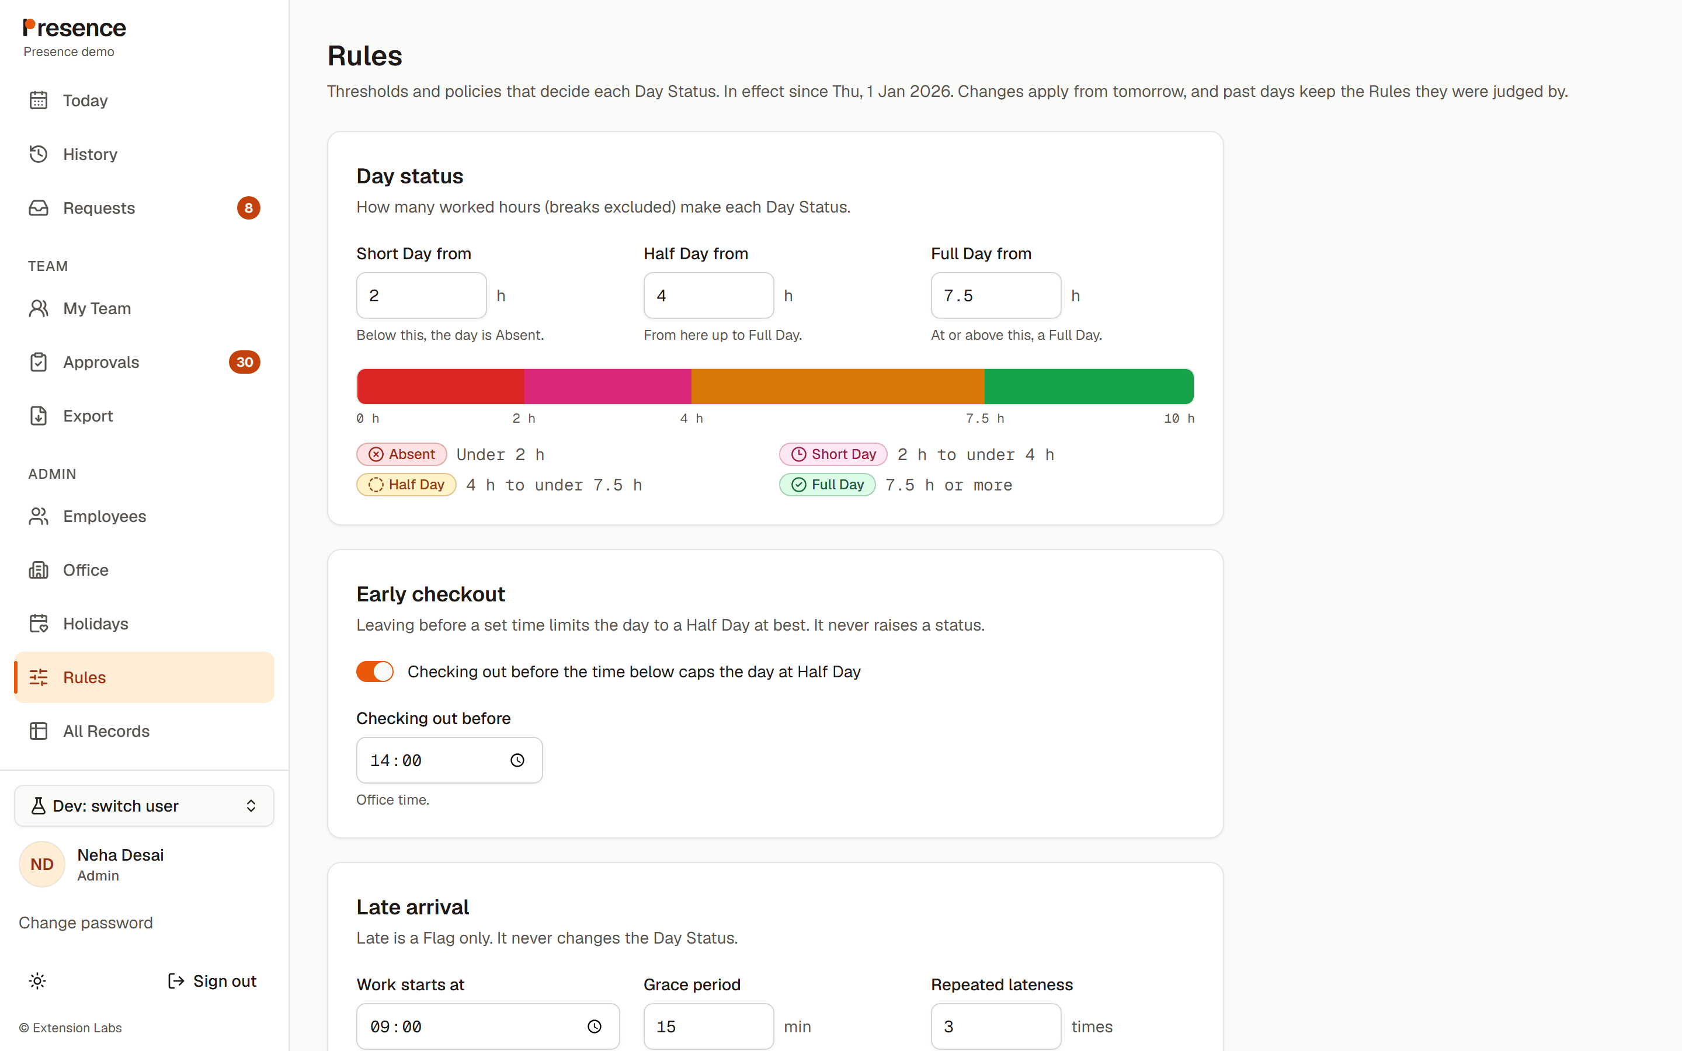Click the pink Short Day segment of the bar

click(x=608, y=387)
